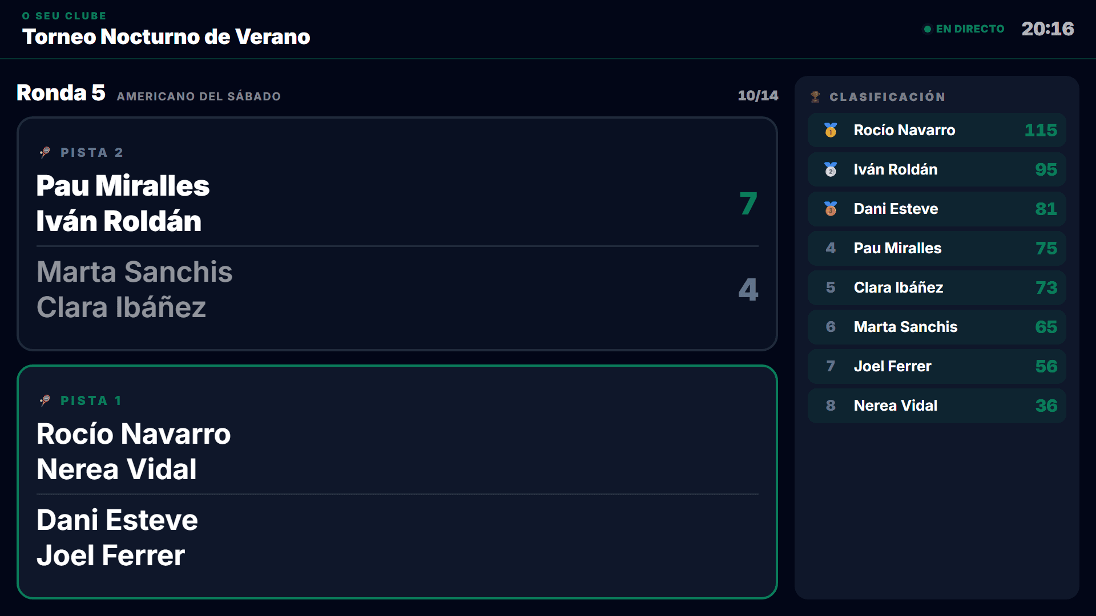
Task: Click the rank number 4 in the standings
Action: [831, 248]
